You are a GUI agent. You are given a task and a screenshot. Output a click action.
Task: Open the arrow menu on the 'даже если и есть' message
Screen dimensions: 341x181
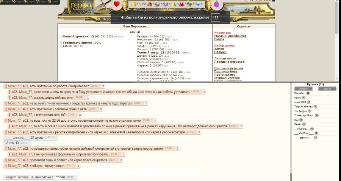[204, 92]
